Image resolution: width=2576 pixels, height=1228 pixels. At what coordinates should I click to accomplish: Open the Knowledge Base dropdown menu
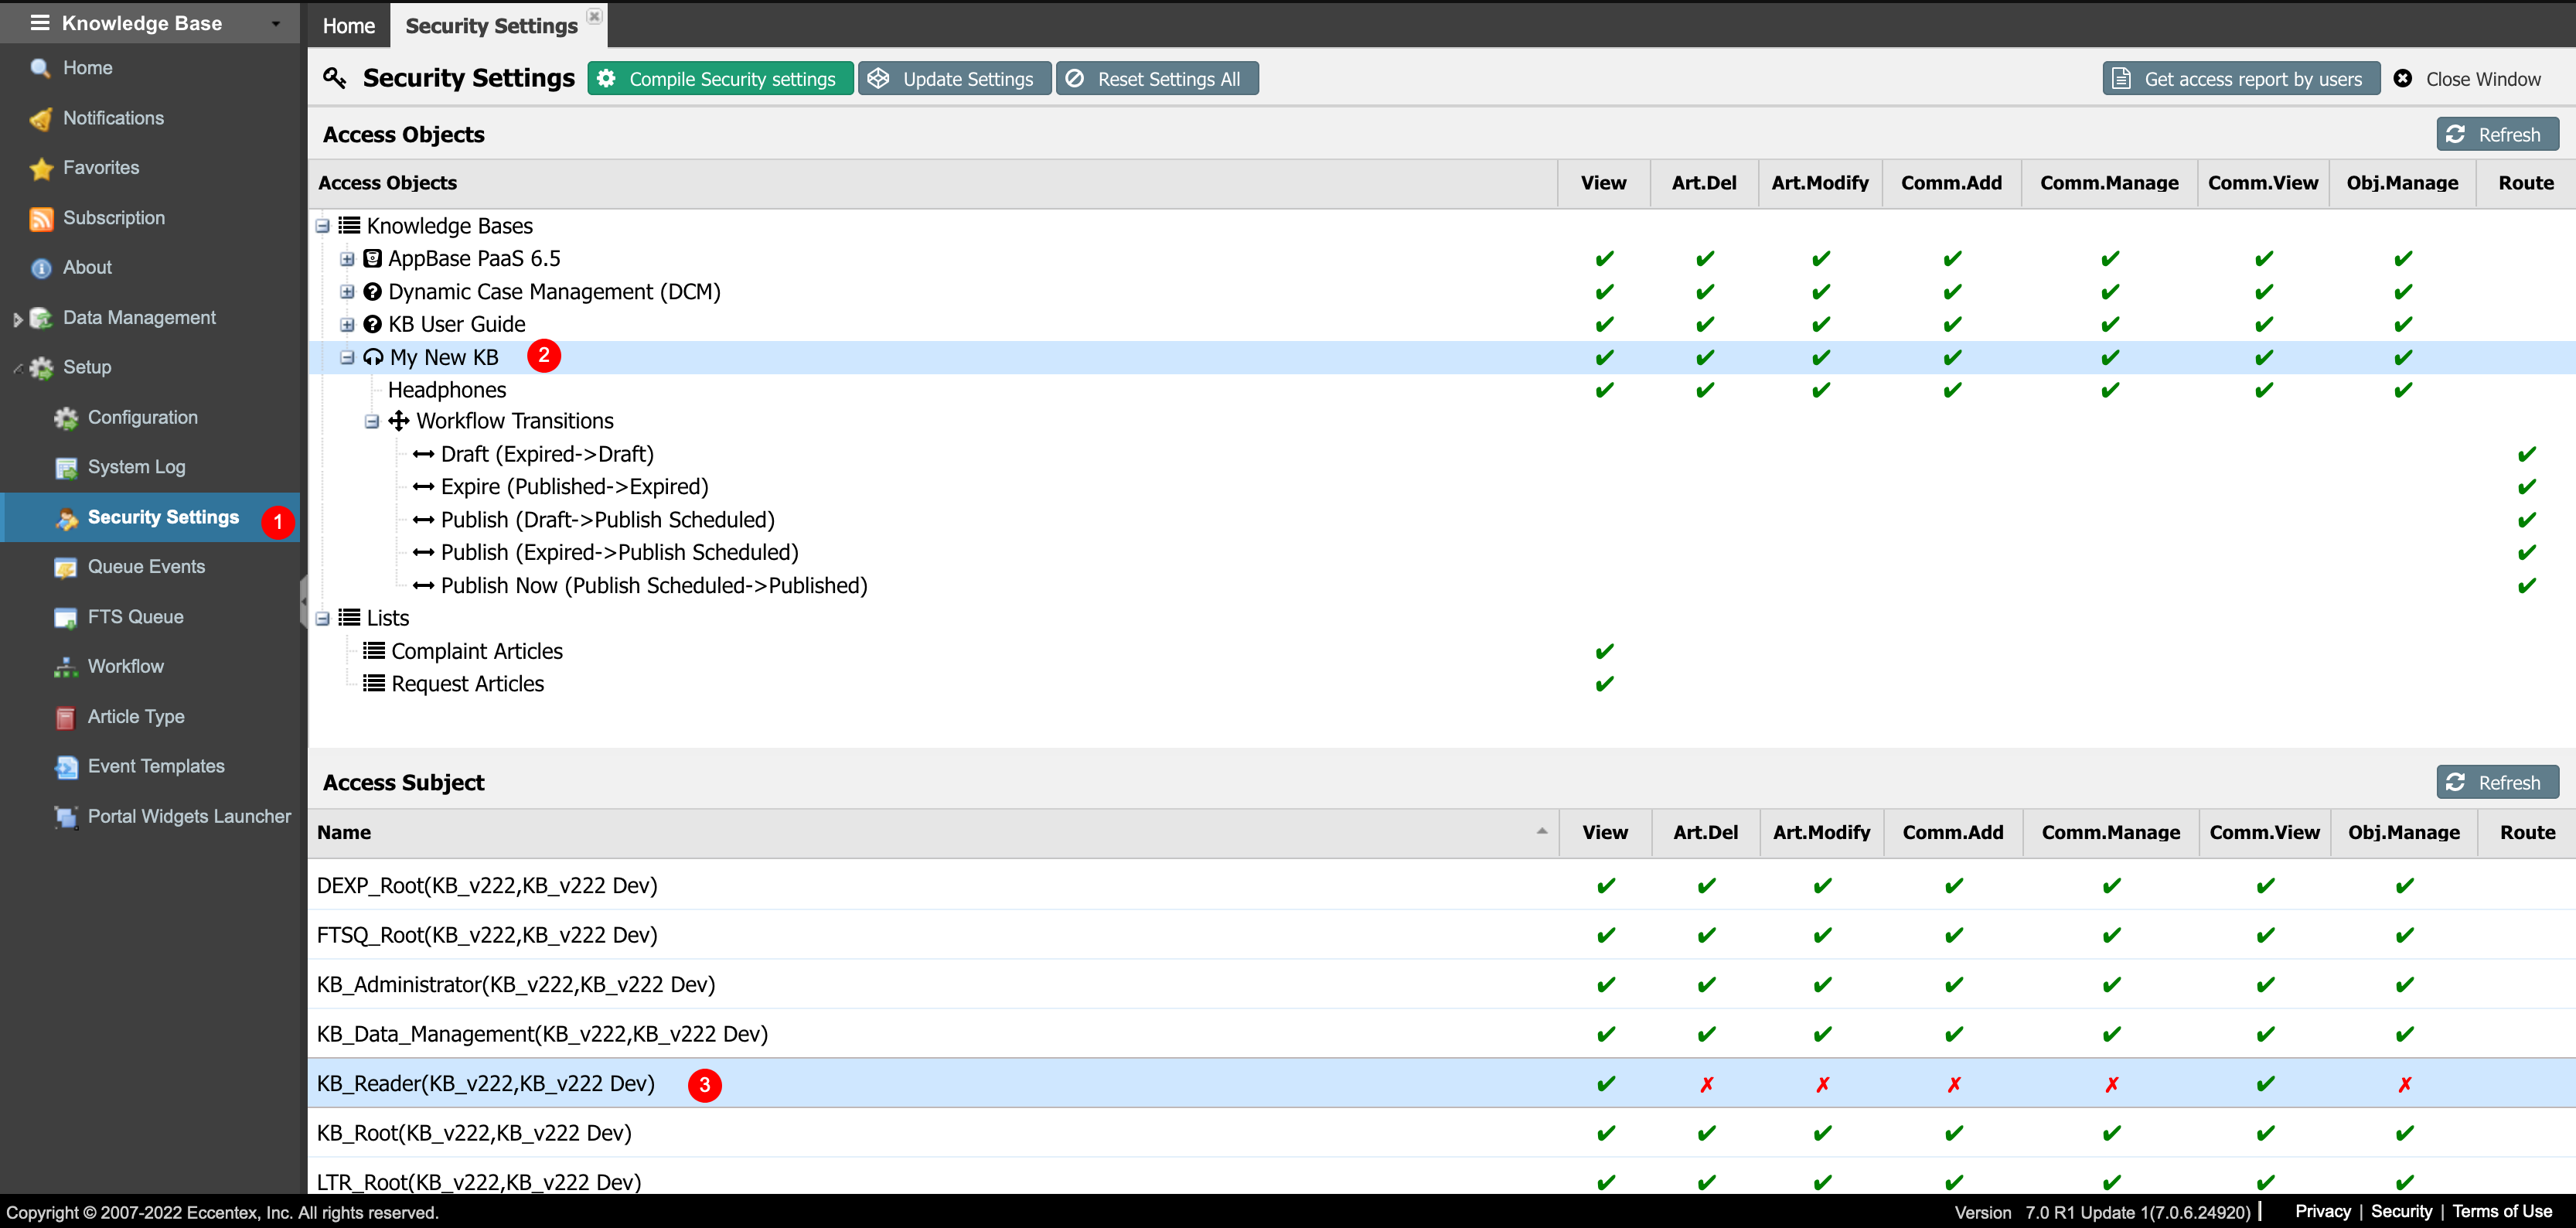276,23
